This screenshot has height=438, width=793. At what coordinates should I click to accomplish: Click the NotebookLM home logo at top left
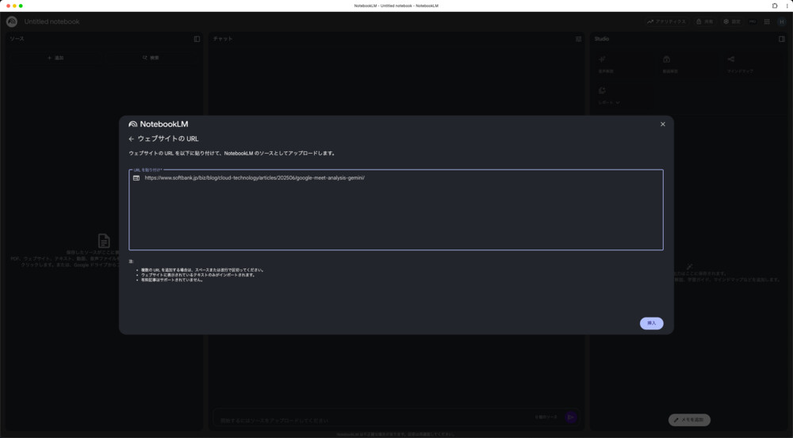tap(12, 21)
